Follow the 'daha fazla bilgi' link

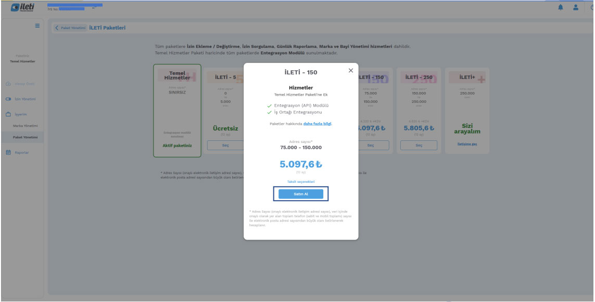(x=317, y=124)
